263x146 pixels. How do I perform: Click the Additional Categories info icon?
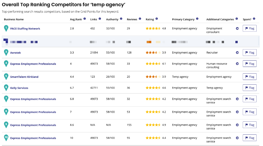pos(237,19)
